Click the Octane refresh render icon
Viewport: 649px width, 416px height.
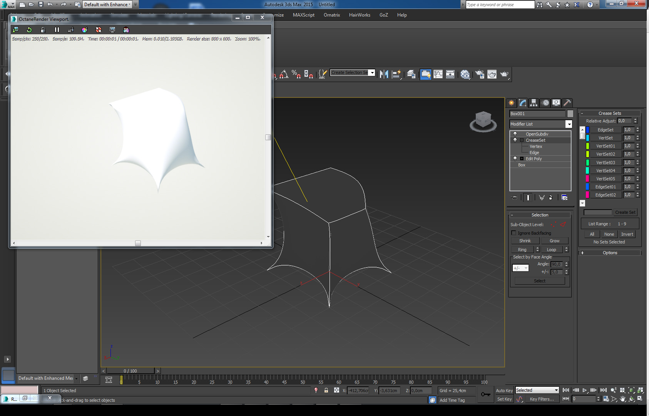point(29,30)
